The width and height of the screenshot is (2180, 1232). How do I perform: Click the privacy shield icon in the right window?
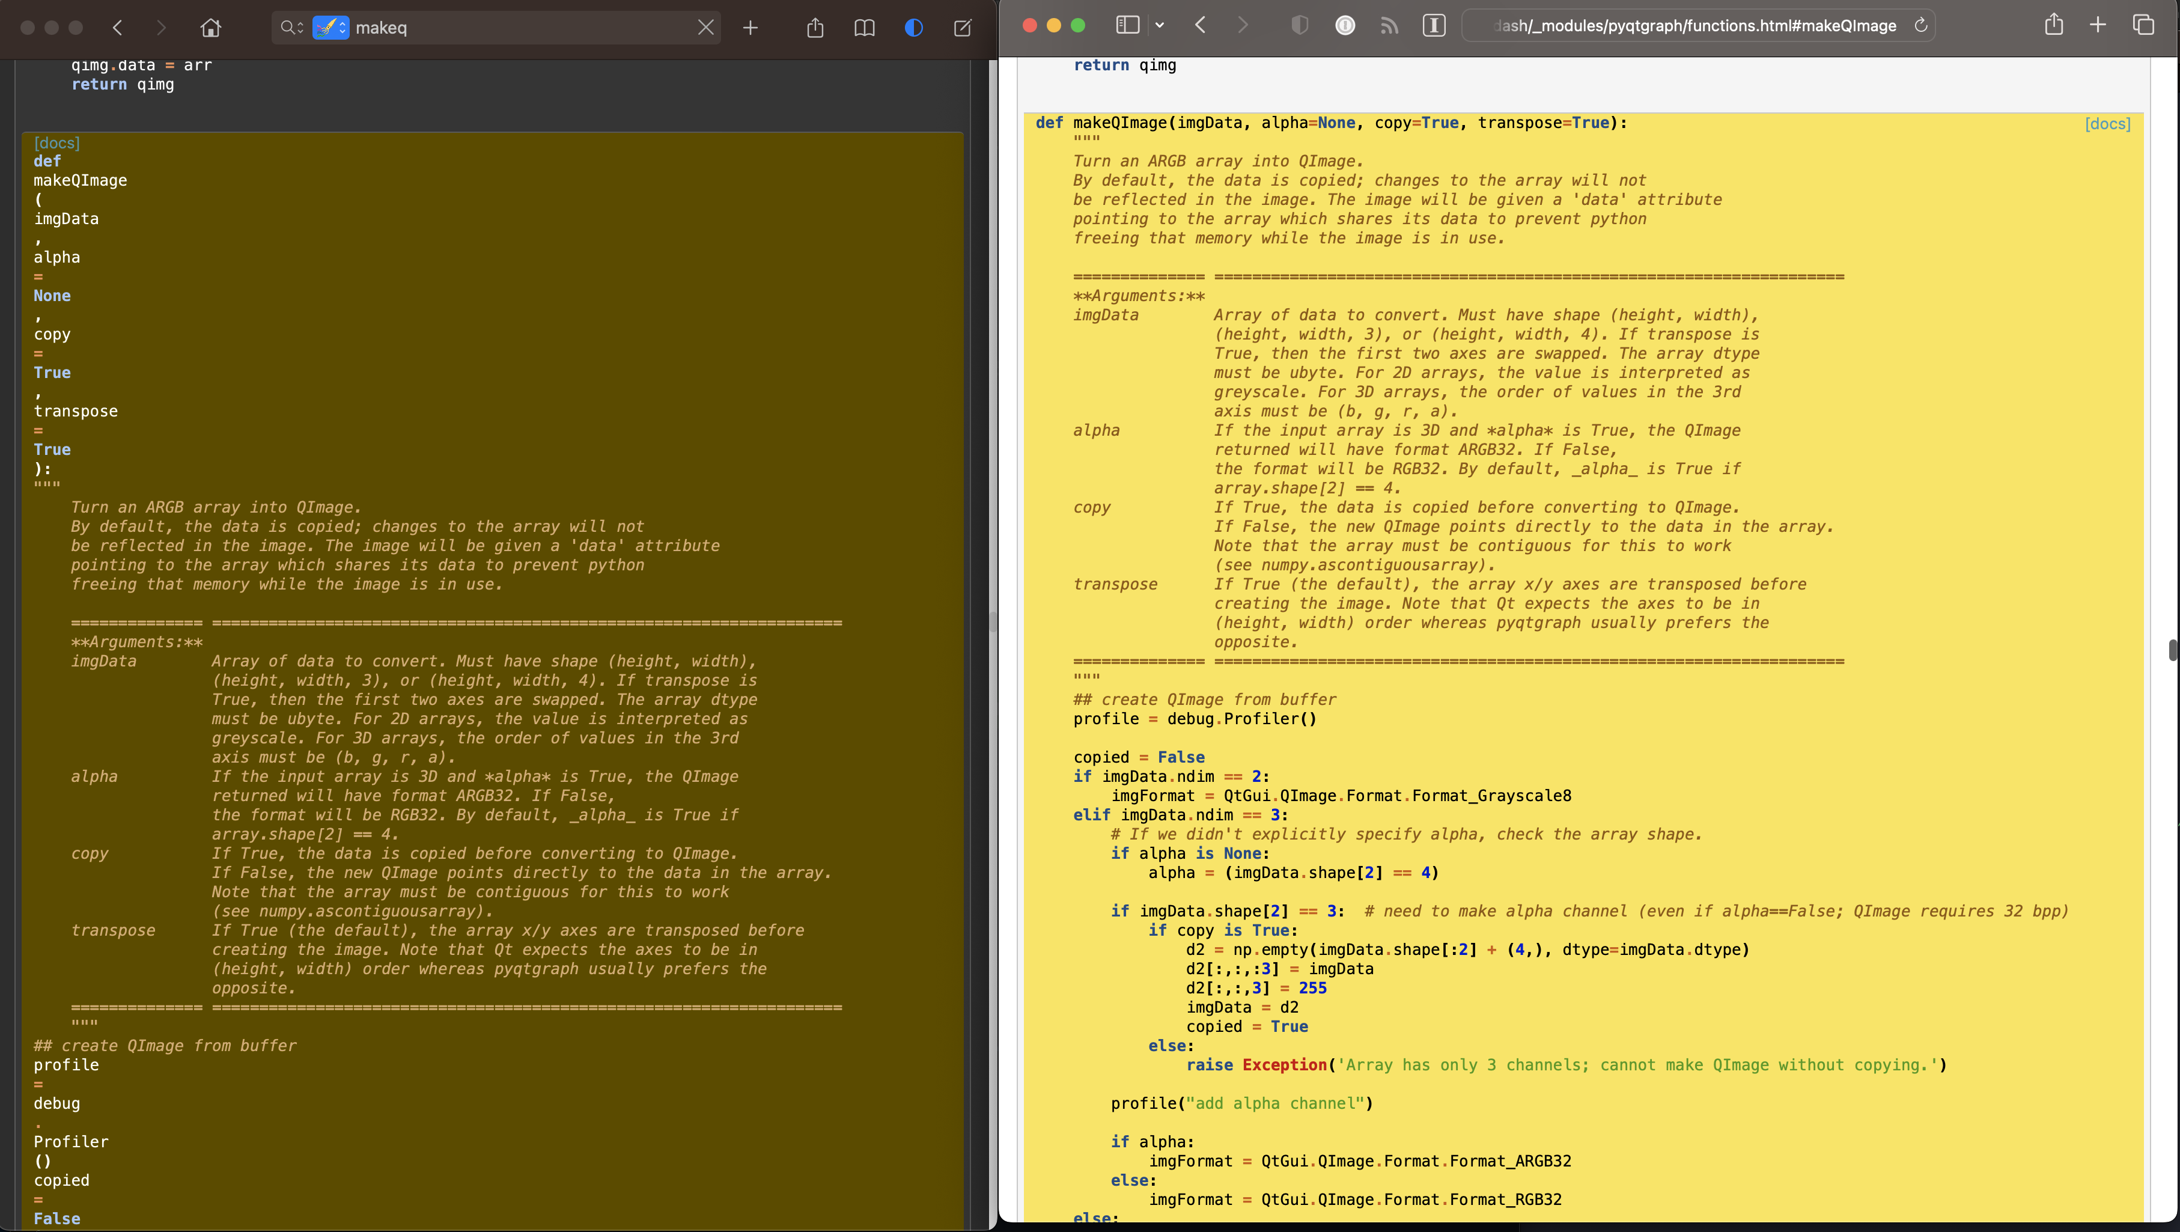pos(1300,25)
